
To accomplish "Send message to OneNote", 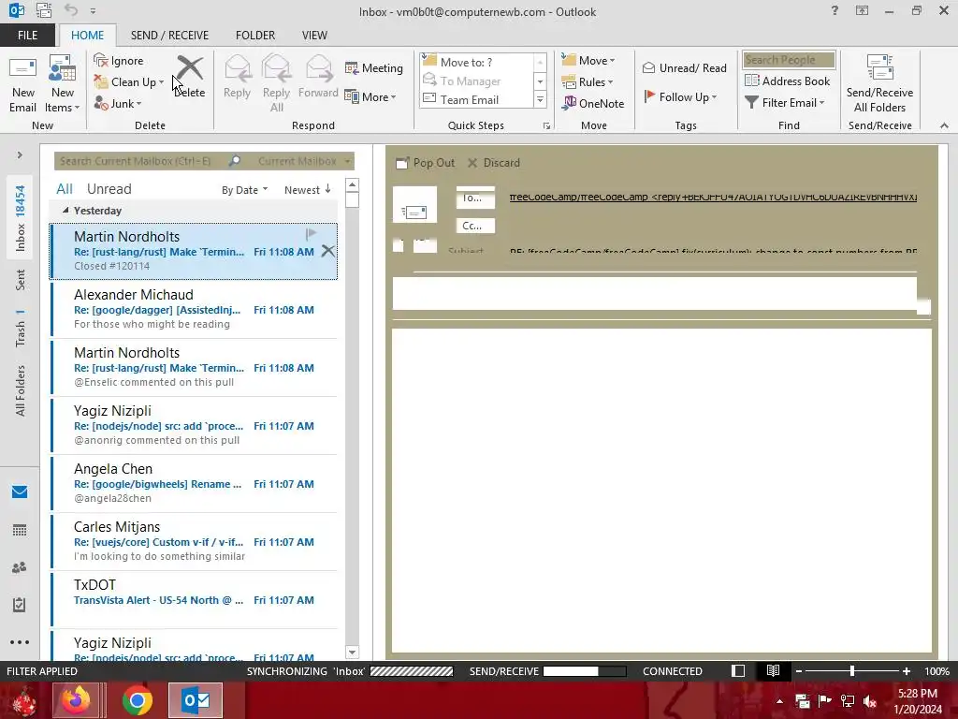I will point(593,103).
